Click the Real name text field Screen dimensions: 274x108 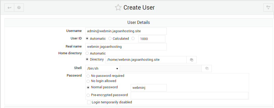point(126,47)
